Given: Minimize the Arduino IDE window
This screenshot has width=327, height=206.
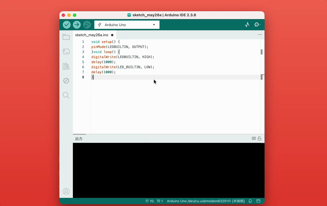Looking at the screenshot, I should tap(69, 15).
